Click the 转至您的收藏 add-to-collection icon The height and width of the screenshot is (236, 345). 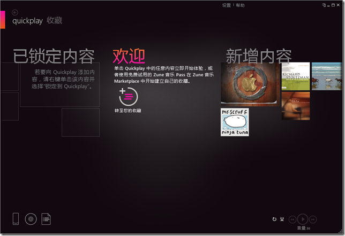click(x=128, y=97)
